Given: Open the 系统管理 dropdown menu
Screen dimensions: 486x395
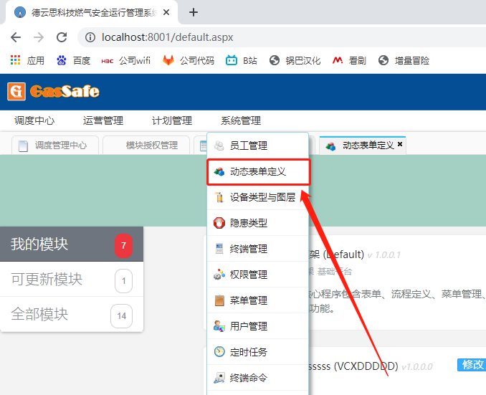Looking at the screenshot, I should coord(241,120).
